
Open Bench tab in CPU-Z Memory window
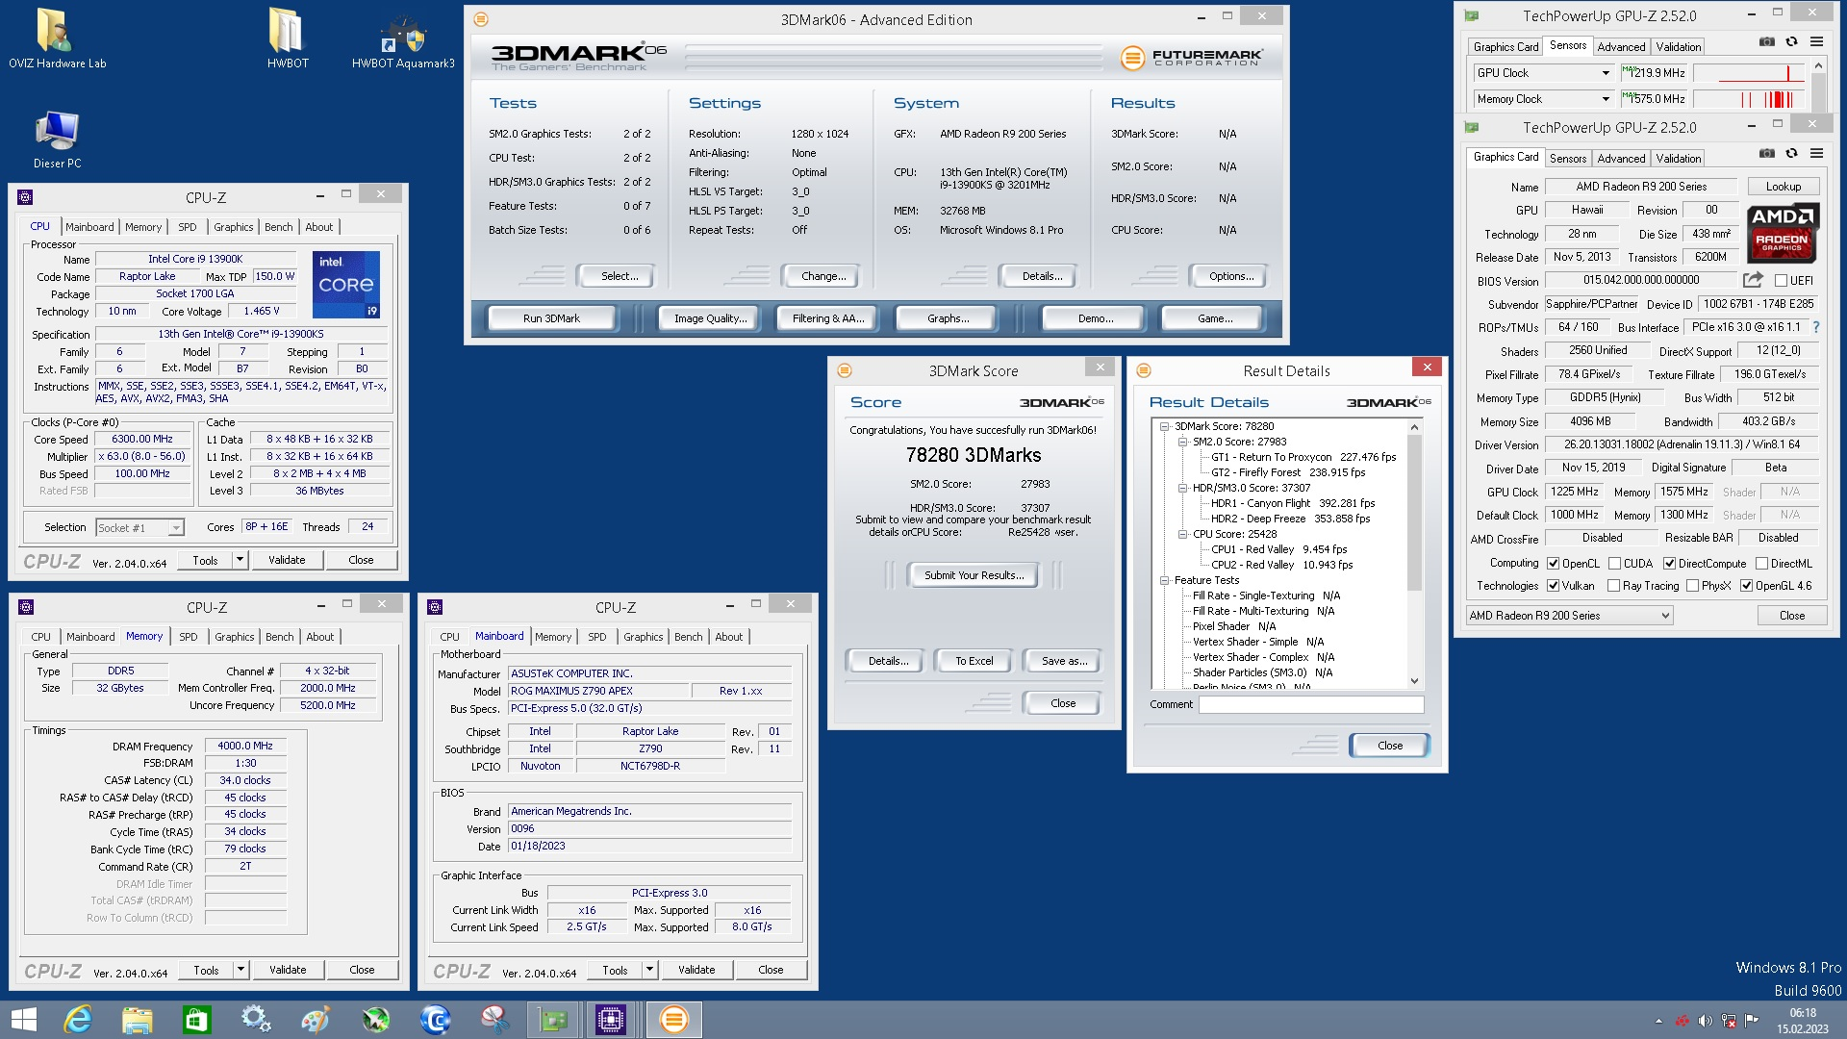click(x=279, y=637)
